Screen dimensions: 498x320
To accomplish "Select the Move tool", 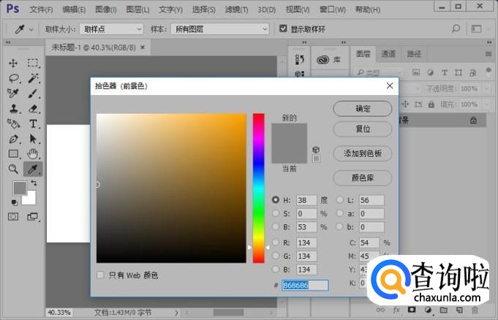I will pyautogui.click(x=13, y=64).
